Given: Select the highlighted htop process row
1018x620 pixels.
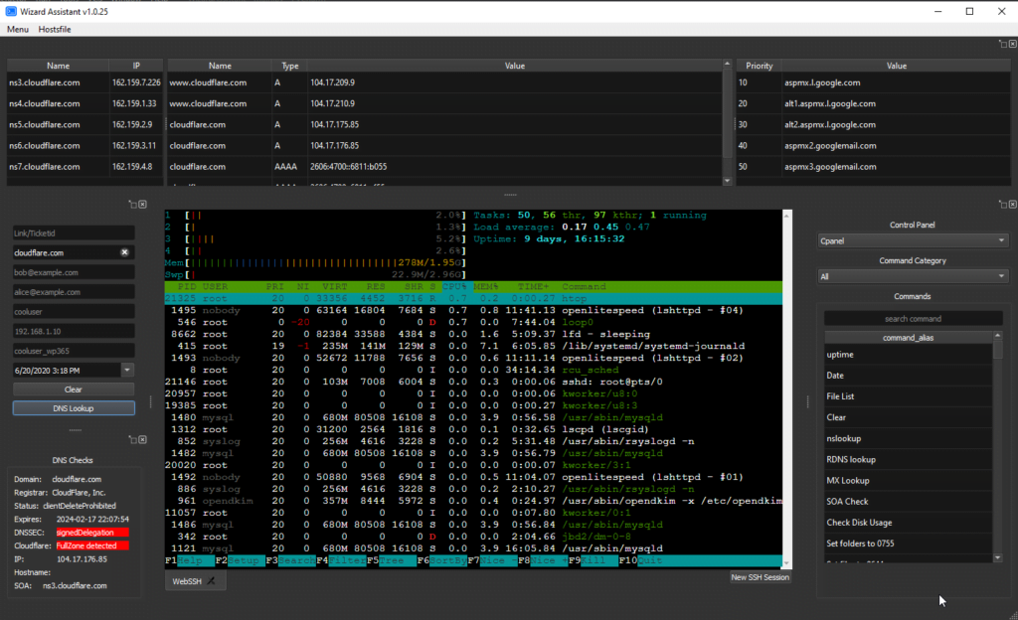Looking at the screenshot, I should point(473,298).
